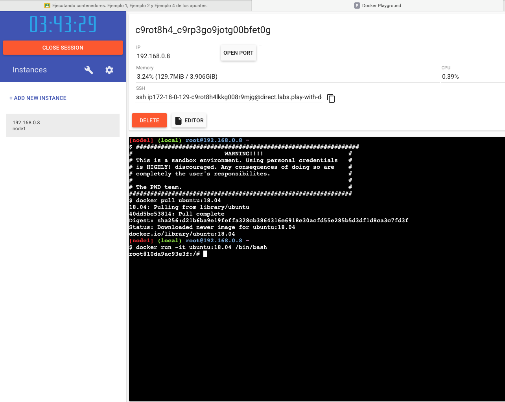Image resolution: width=505 pixels, height=402 pixels.
Task: Open the Instances settings gear icon
Action: pyautogui.click(x=109, y=70)
